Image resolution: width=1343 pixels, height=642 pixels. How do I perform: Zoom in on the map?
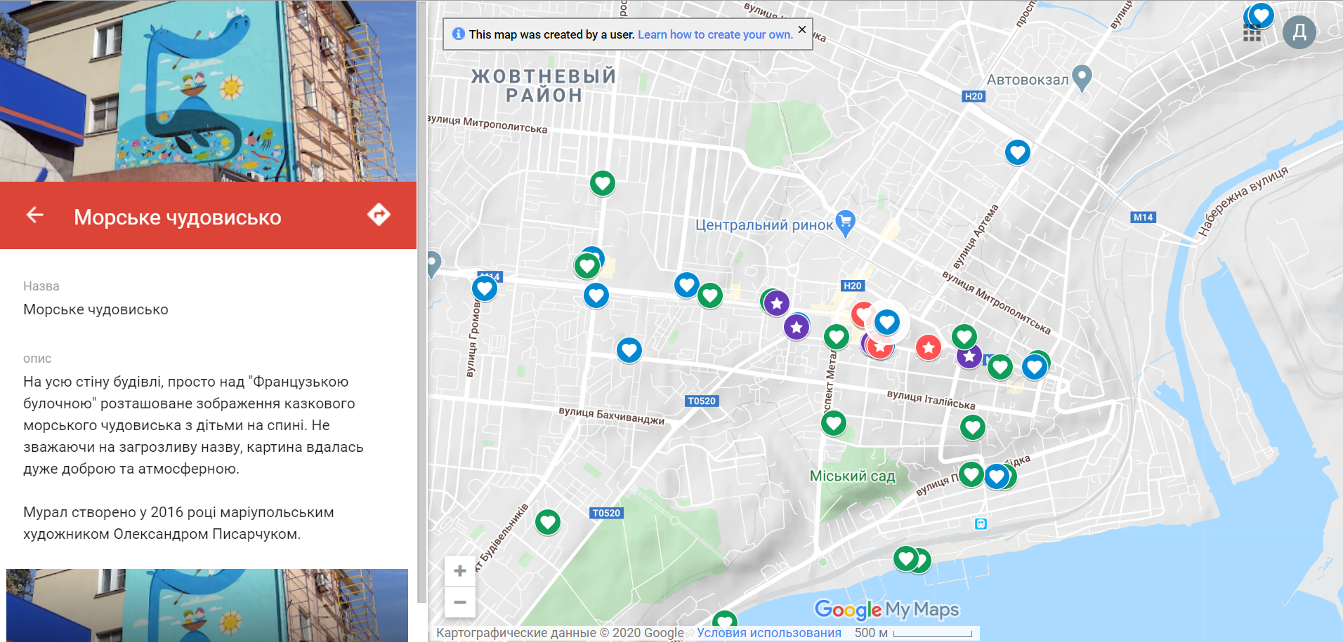[x=460, y=571]
